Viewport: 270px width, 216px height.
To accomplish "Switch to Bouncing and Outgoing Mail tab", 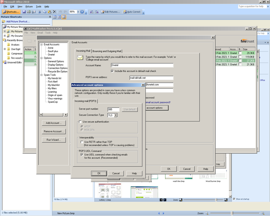I will coord(107,51).
